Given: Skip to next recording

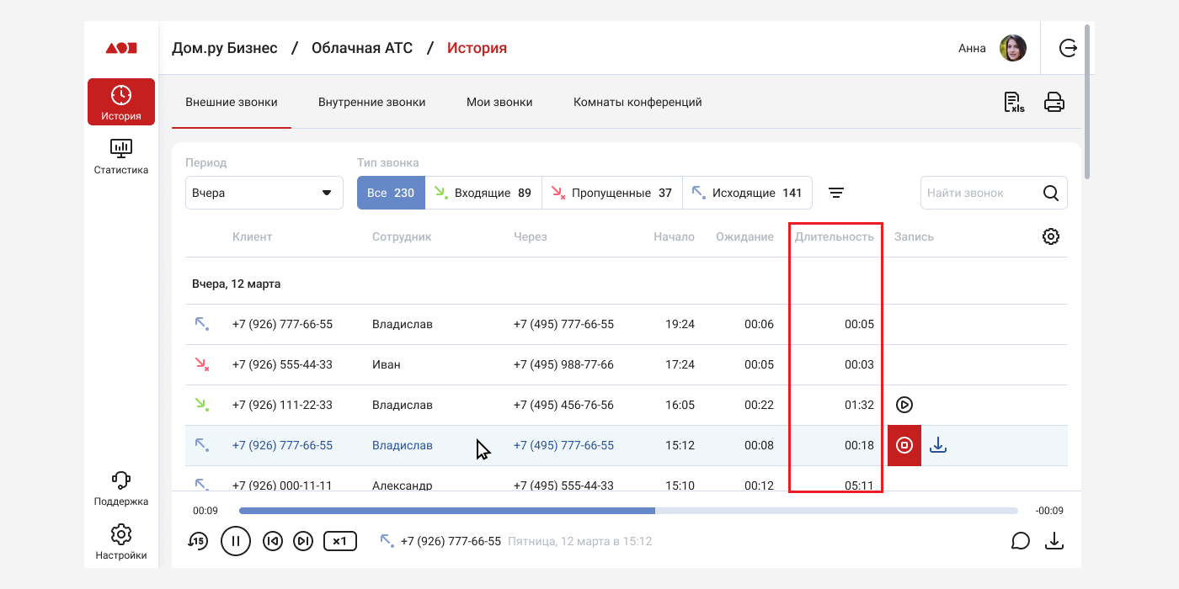Looking at the screenshot, I should click(303, 541).
